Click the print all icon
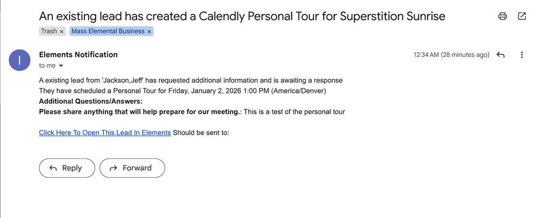Screen dimensions: 533x218 (502, 16)
